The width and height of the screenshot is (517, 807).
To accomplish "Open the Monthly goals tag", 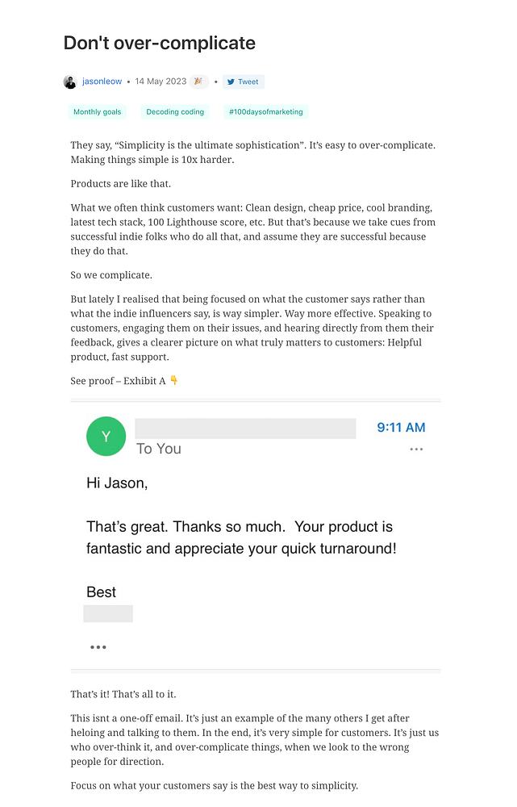I will [97, 112].
